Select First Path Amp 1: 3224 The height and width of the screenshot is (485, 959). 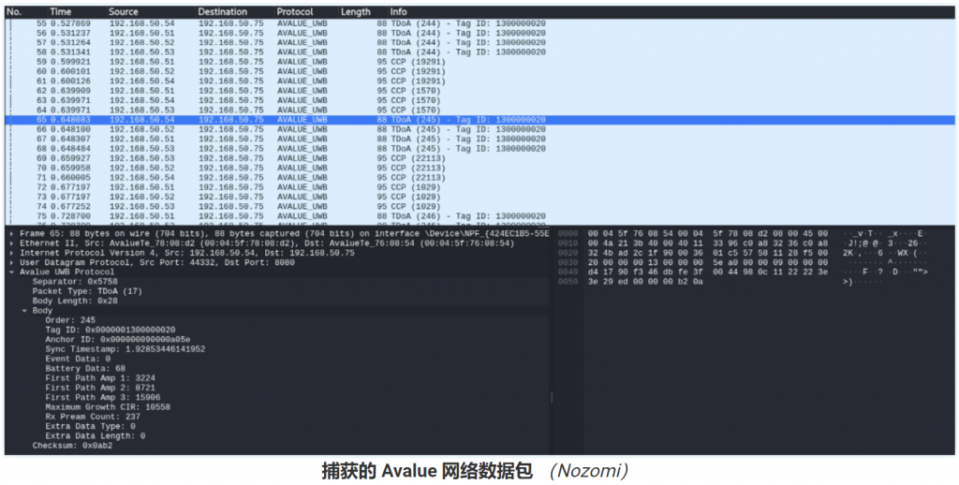coord(99,378)
